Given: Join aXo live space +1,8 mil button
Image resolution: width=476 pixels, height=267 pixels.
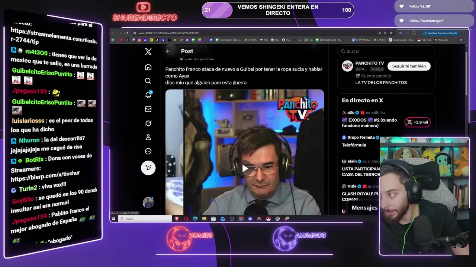Looking at the screenshot, I should 417,122.
